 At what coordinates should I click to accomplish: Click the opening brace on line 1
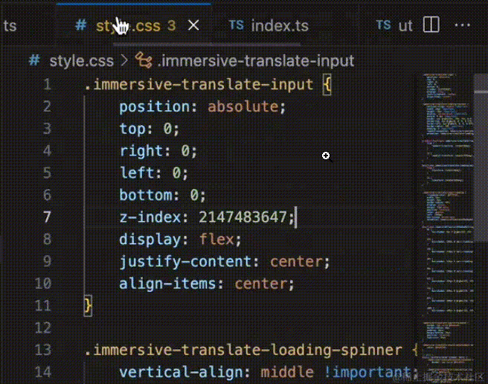(x=327, y=84)
